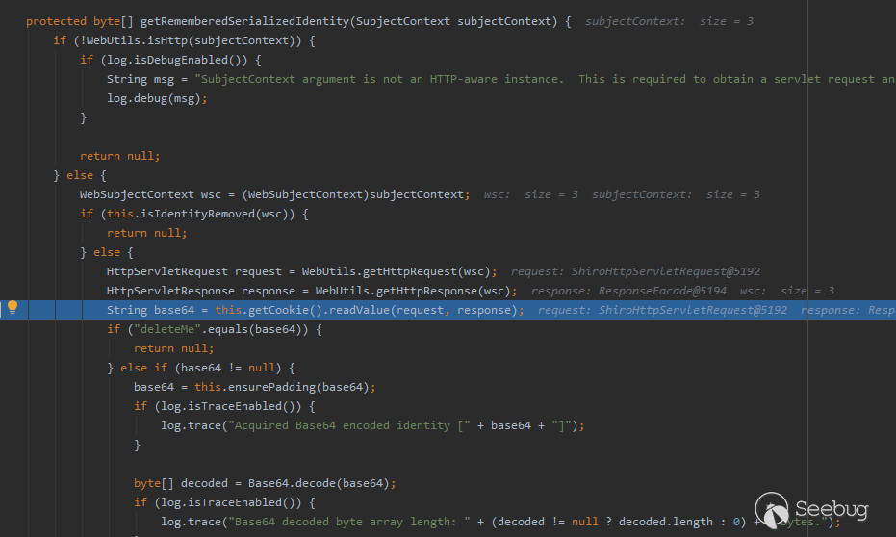Click the WebUtils.isHttp call
The width and height of the screenshot is (896, 537).
click(x=191, y=41)
